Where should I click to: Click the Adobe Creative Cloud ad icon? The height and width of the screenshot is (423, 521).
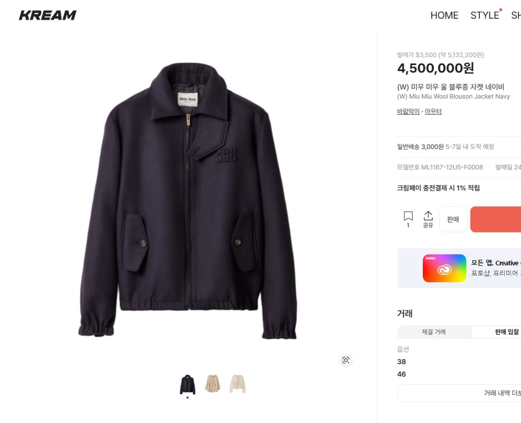coord(444,268)
